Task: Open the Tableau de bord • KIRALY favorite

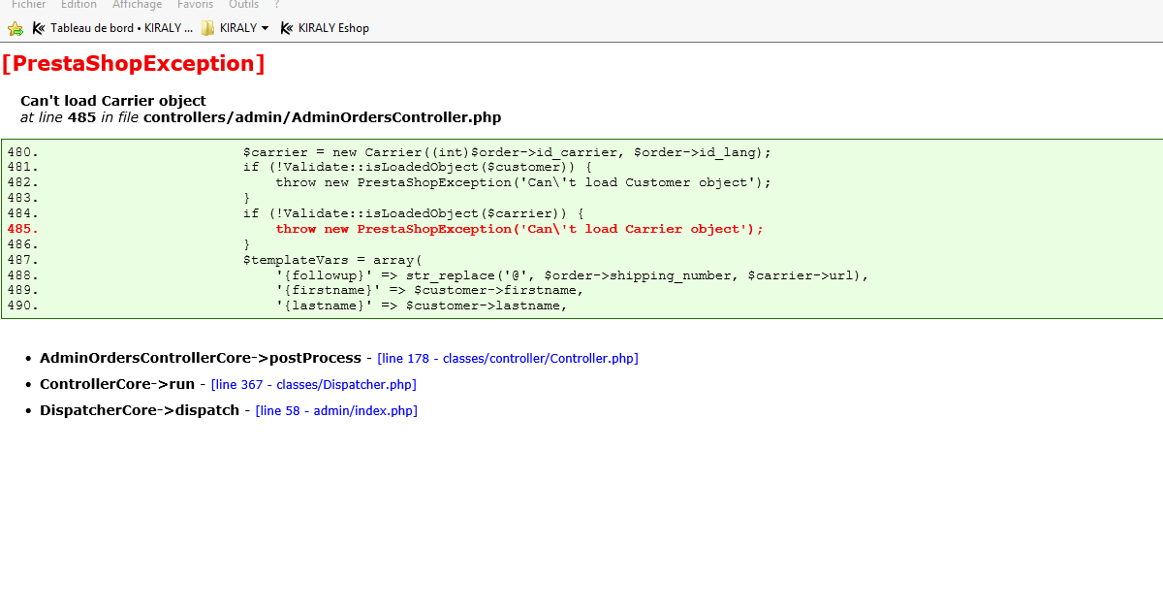Action: pyautogui.click(x=121, y=28)
